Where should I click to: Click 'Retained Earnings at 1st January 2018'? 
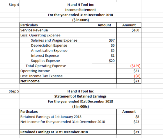pos(51,117)
